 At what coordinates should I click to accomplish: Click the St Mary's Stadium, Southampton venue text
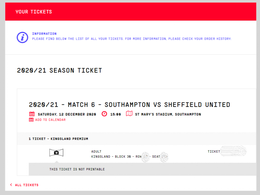[168, 114]
